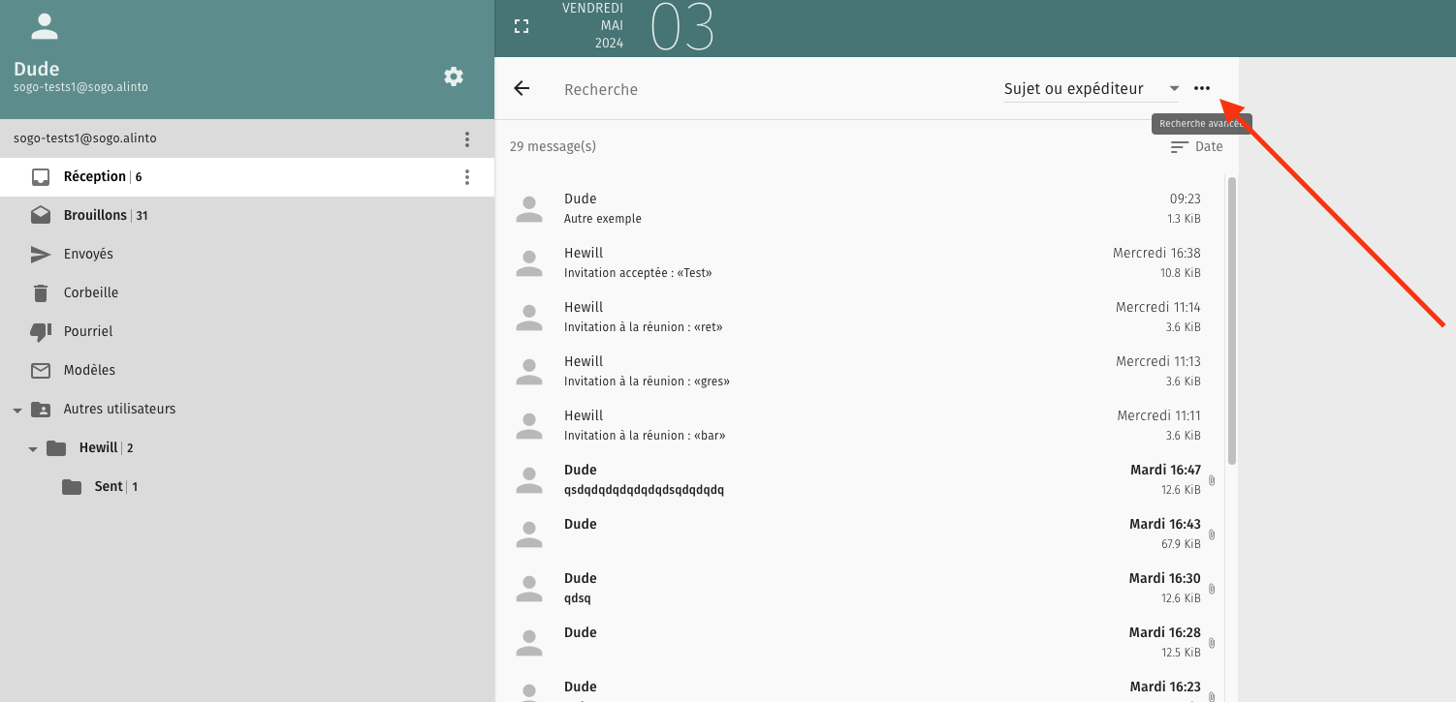Toggle fullscreen expand icon in header
This screenshot has height=702, width=1456.
[522, 26]
